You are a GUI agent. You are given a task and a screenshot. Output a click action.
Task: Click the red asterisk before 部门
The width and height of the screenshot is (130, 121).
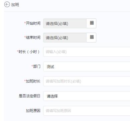[32, 66]
